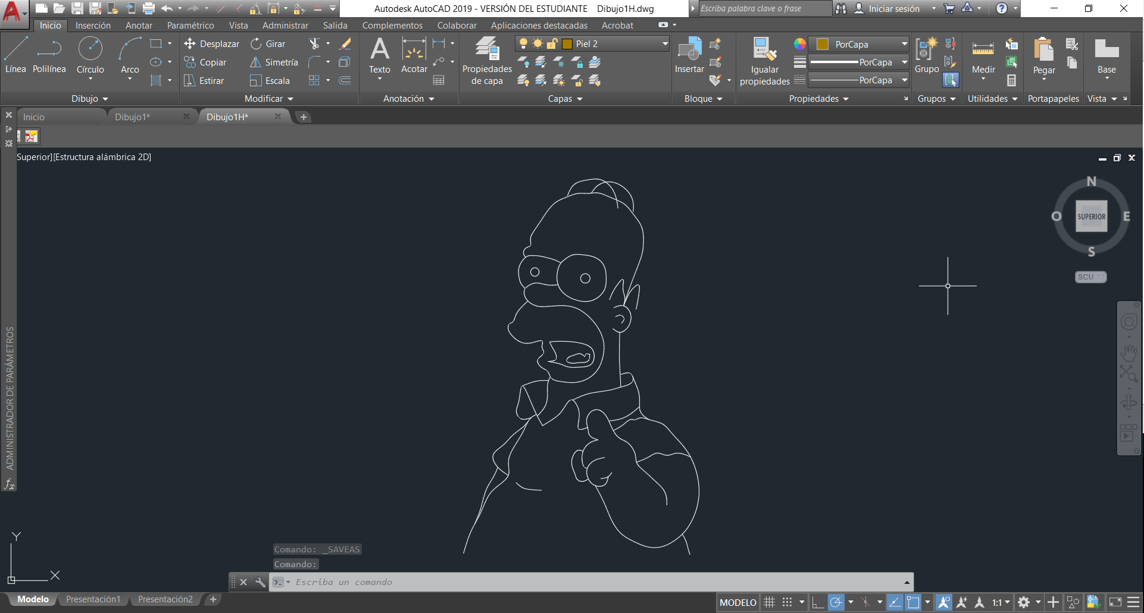Toggle the layer lock padlock icon
The width and height of the screenshot is (1144, 613).
point(551,43)
